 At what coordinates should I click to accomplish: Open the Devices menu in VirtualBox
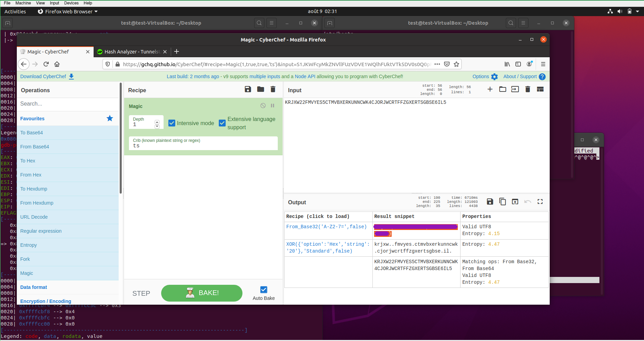71,3
